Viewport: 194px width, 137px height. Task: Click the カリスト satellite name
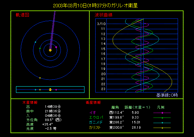[95, 128]
